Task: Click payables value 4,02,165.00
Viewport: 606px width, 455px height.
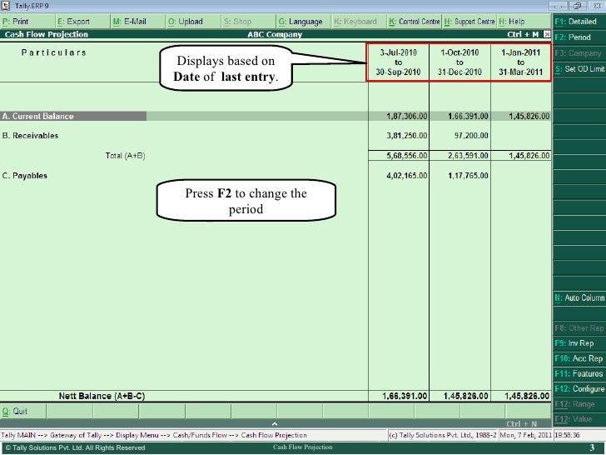Action: 407,176
